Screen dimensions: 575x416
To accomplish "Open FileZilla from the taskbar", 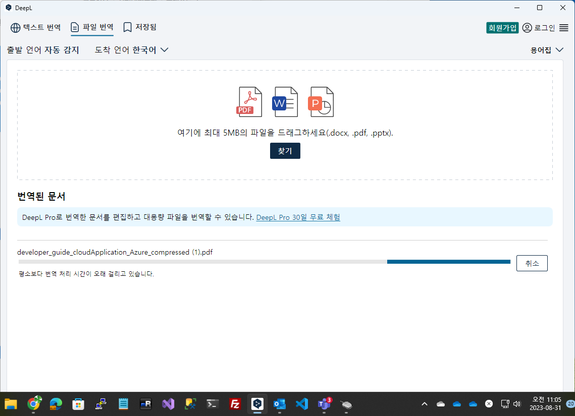I will [235, 404].
